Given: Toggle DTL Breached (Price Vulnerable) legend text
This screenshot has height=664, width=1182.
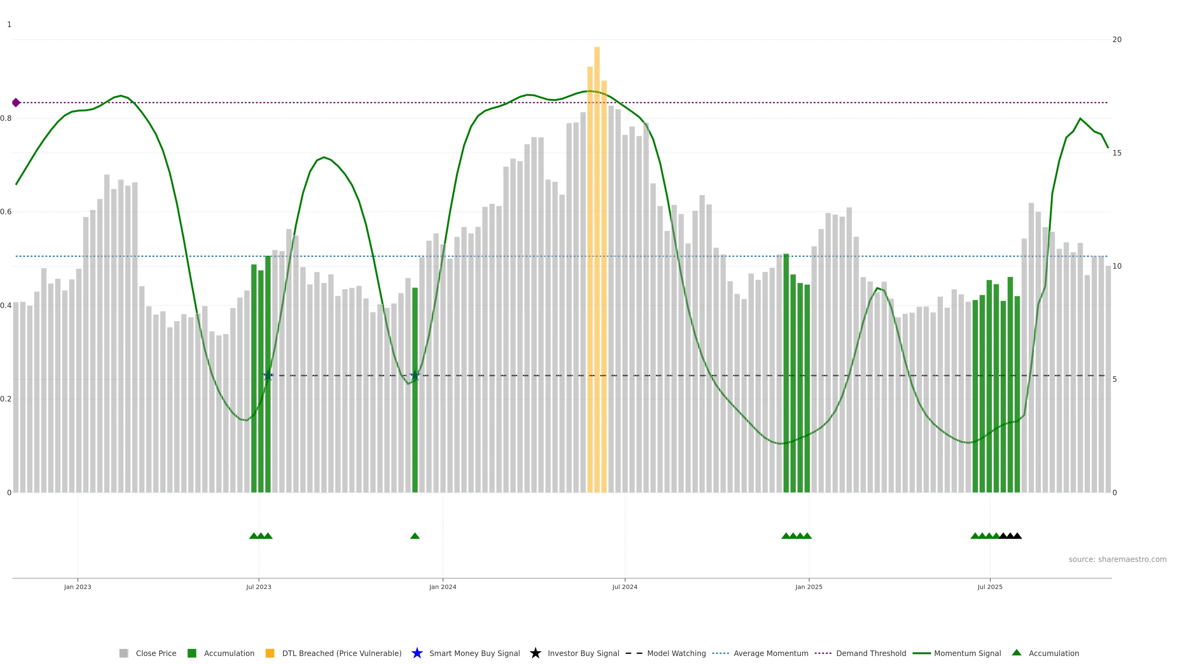Looking at the screenshot, I should 341,654.
